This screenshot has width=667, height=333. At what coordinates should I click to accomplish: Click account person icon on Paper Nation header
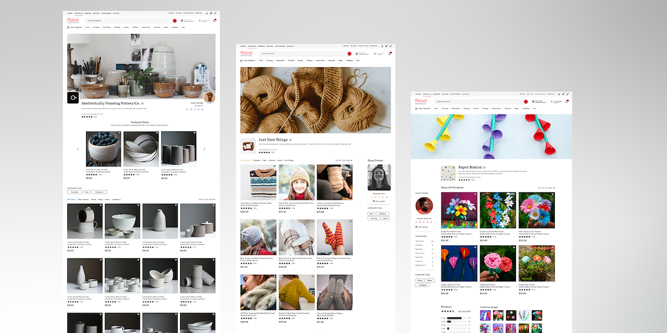coord(551,102)
